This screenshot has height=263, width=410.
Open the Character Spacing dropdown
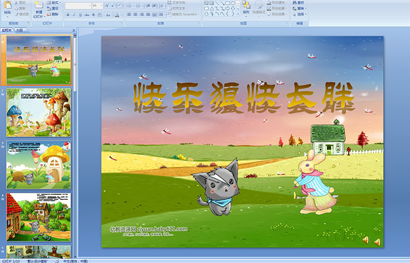pos(100,15)
